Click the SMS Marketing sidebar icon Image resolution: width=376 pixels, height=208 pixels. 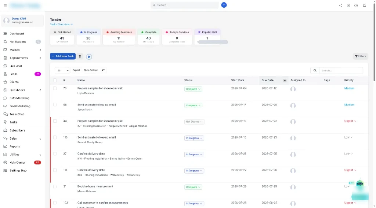click(5, 98)
